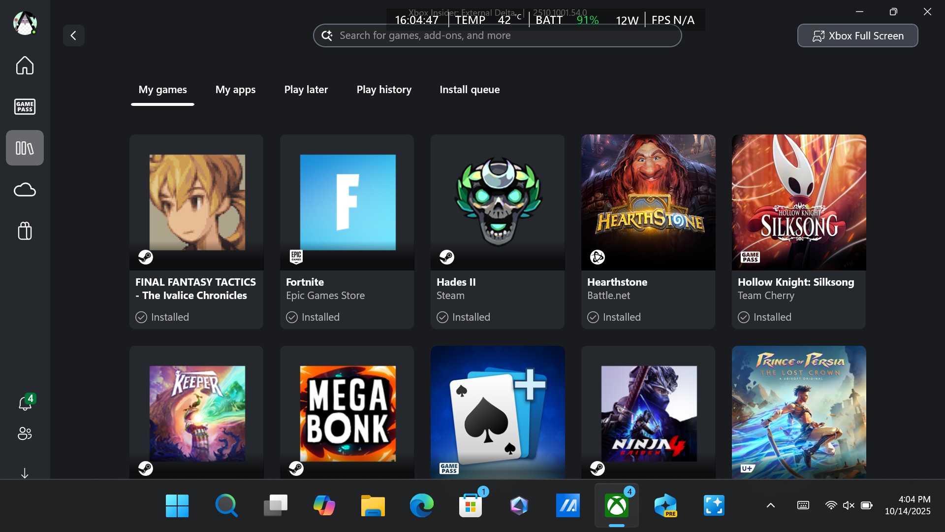Image resolution: width=945 pixels, height=532 pixels.
Task: Open the friends and social icon
Action: coord(25,433)
